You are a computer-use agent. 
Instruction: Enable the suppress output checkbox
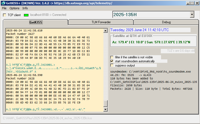click(112, 65)
